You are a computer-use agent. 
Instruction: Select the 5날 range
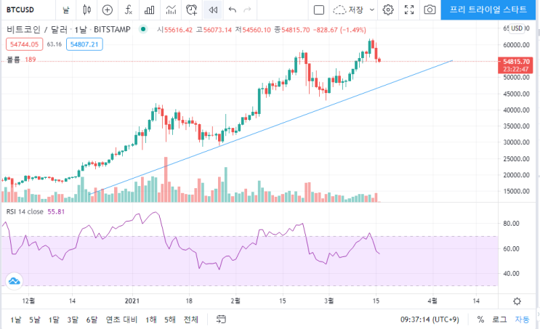click(34, 320)
